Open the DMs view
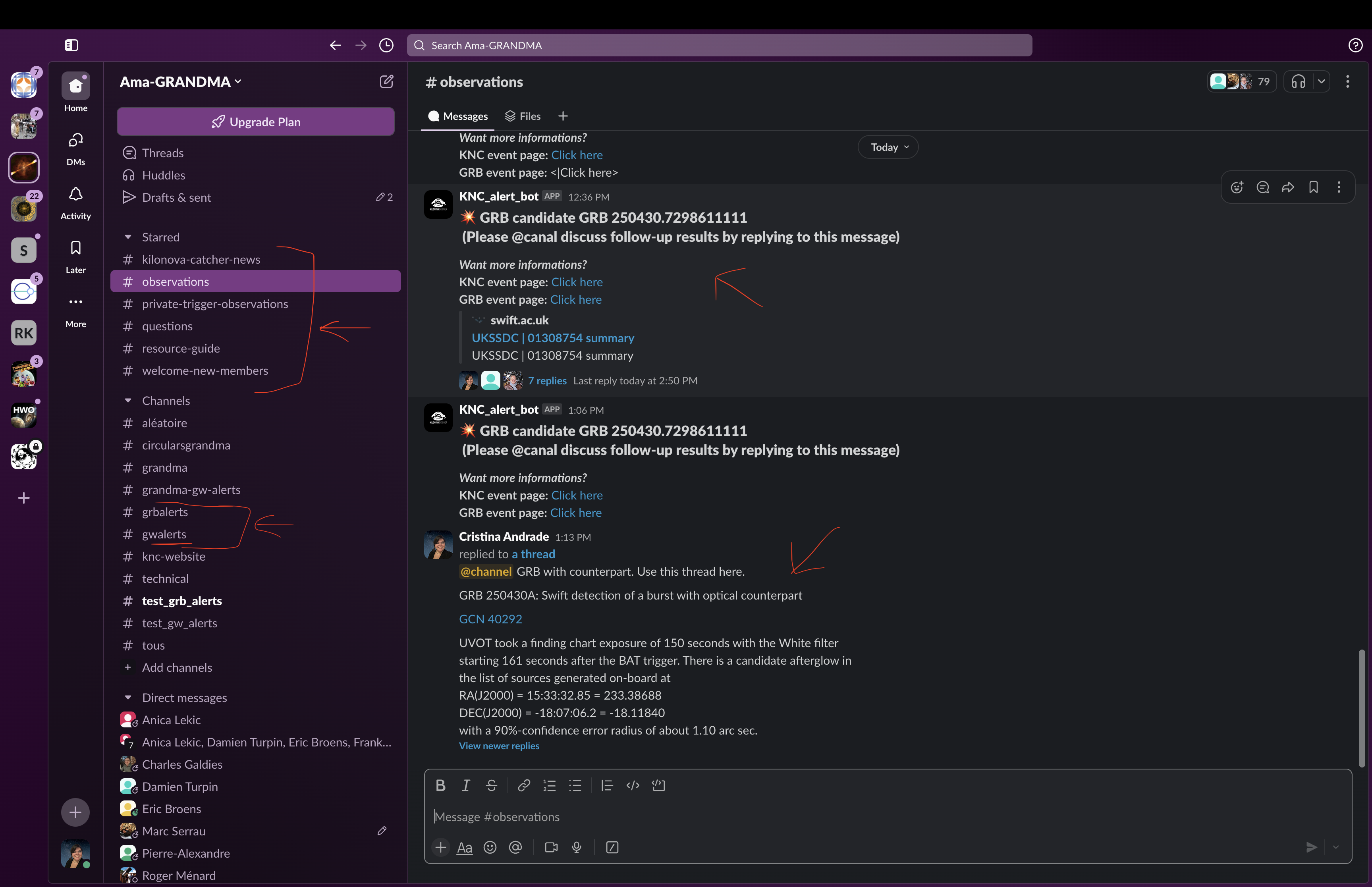This screenshot has width=1372, height=887. point(75,148)
